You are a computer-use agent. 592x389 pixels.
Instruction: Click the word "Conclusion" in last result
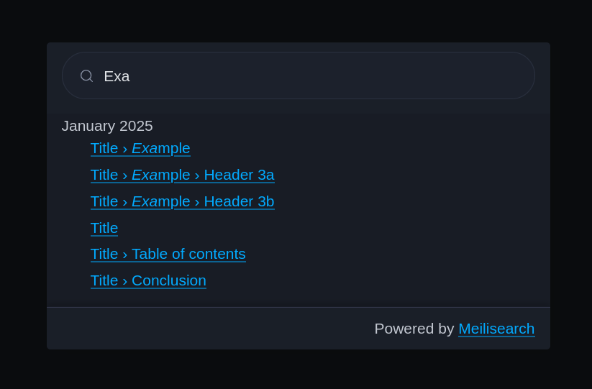tap(169, 280)
